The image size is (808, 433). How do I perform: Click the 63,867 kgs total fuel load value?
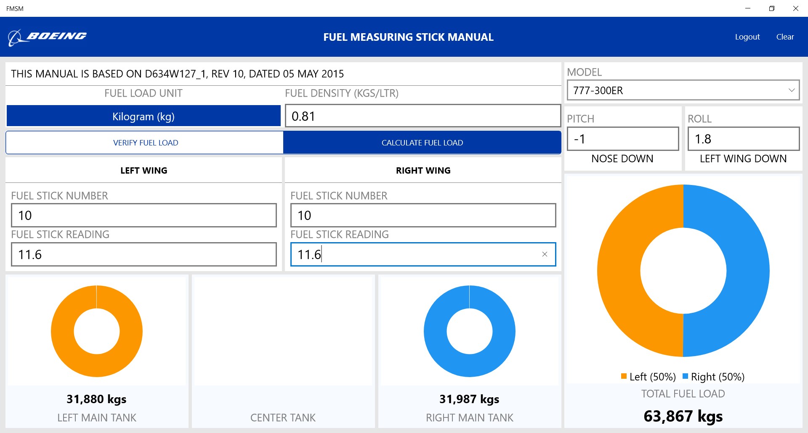click(x=683, y=416)
